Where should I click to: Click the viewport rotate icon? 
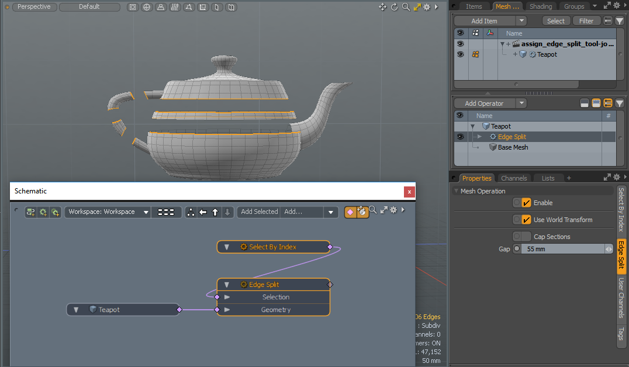tap(394, 7)
